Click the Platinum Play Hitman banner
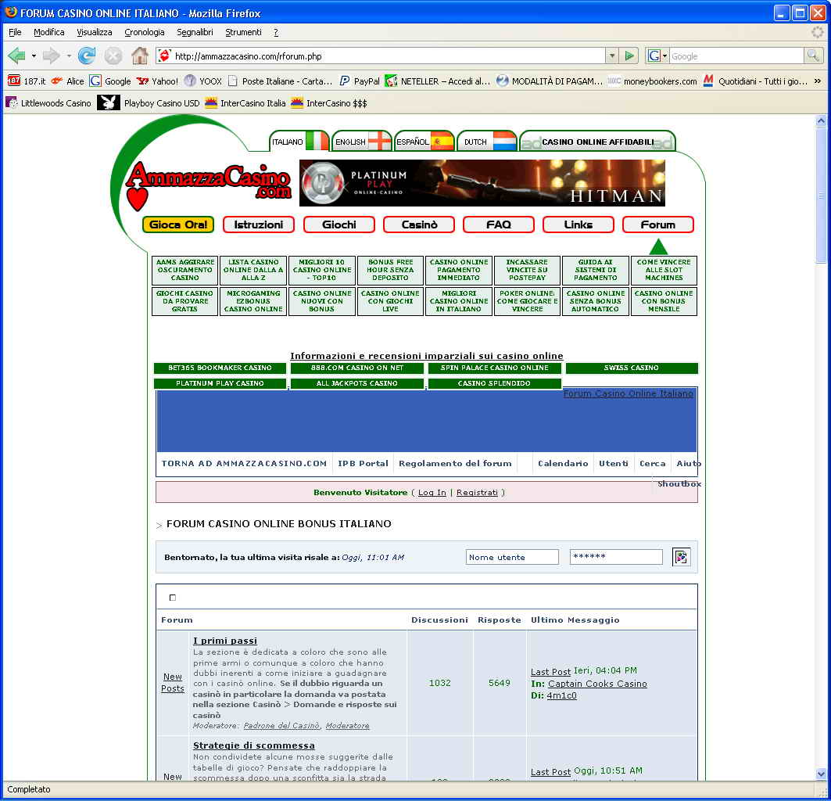The image size is (831, 801). pyautogui.click(x=482, y=183)
